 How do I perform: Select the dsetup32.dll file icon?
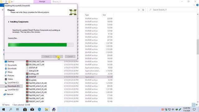(x=27, y=71)
